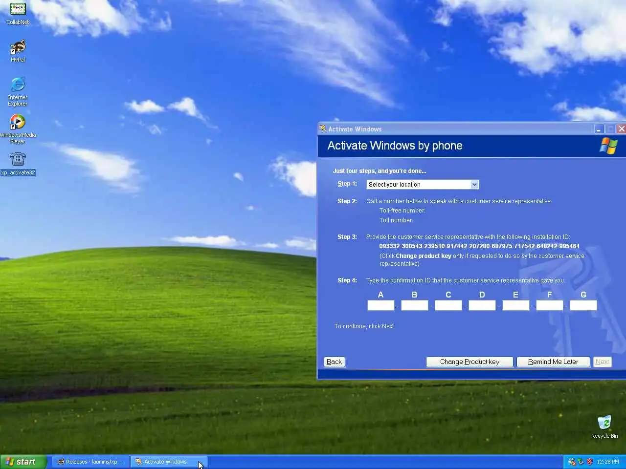Screen dimensions: 626x469
Task: Minimize the Activate Windows dialog
Action: click(x=599, y=129)
